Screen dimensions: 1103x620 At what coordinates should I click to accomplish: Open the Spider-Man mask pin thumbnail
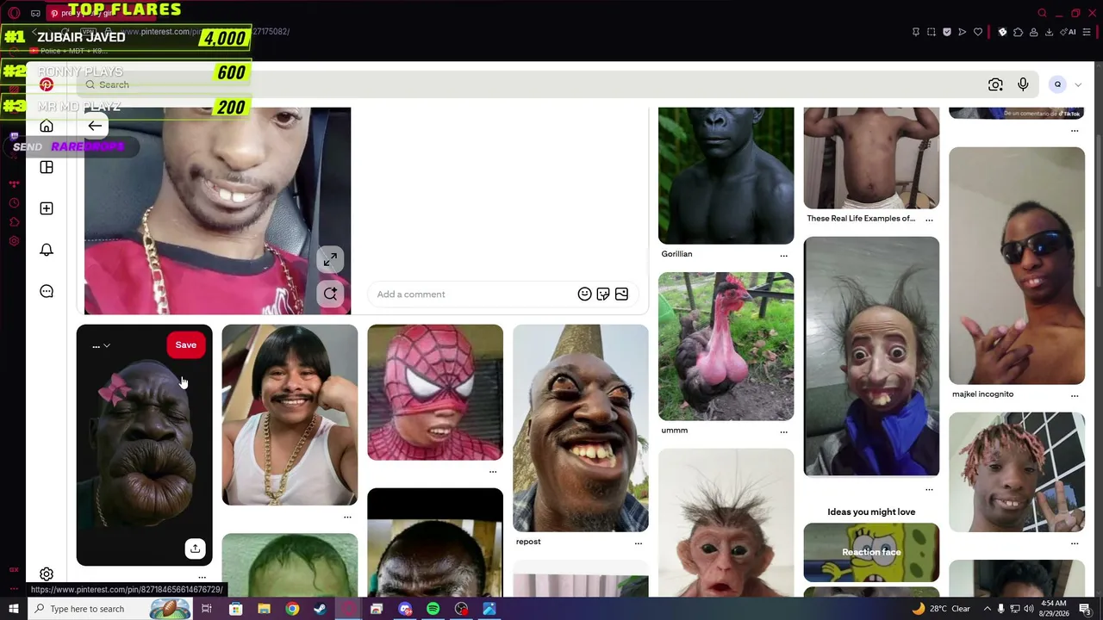pyautogui.click(x=435, y=393)
